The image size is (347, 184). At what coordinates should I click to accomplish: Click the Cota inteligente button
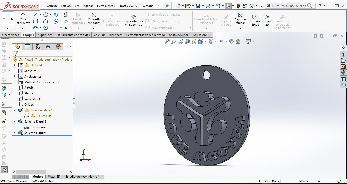(x=23, y=18)
